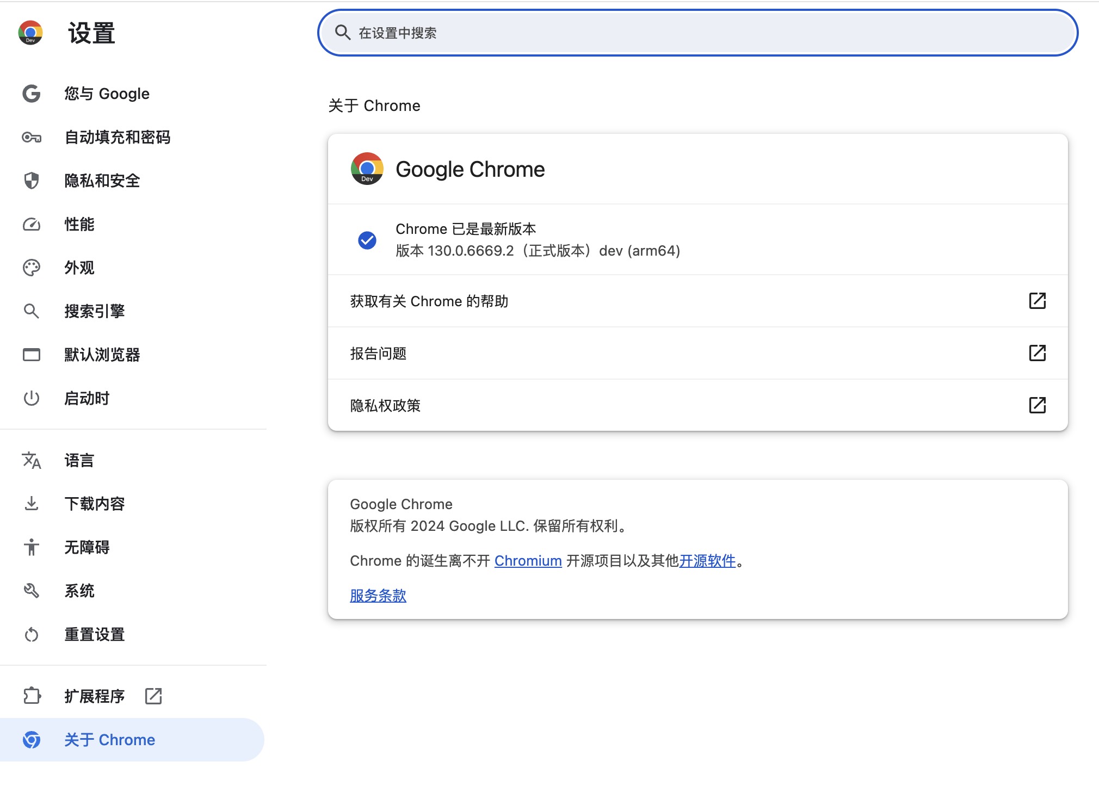Select 启动时 in the sidebar
The image size is (1099, 805).
(132, 398)
